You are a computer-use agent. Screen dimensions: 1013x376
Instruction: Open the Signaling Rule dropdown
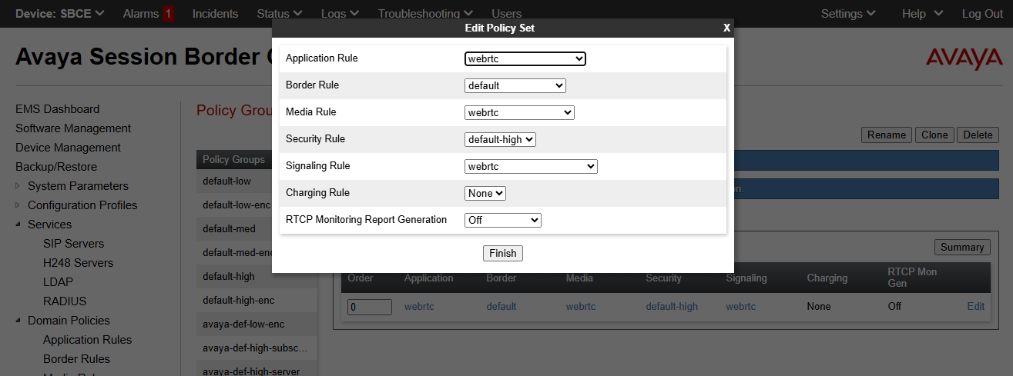[531, 166]
